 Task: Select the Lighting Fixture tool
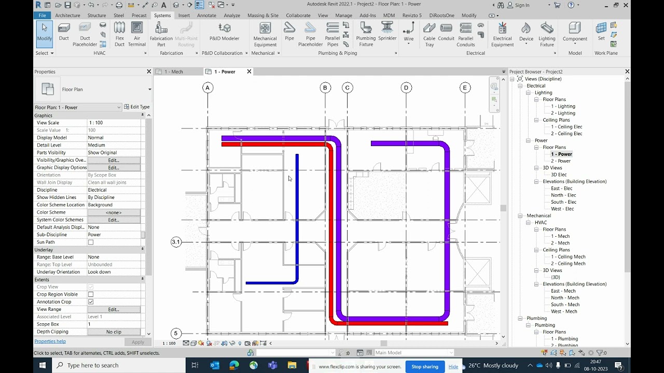[547, 35]
